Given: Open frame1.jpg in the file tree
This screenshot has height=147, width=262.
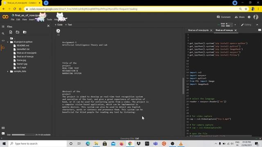Looking at the screenshot, I should click(x=22, y=64).
